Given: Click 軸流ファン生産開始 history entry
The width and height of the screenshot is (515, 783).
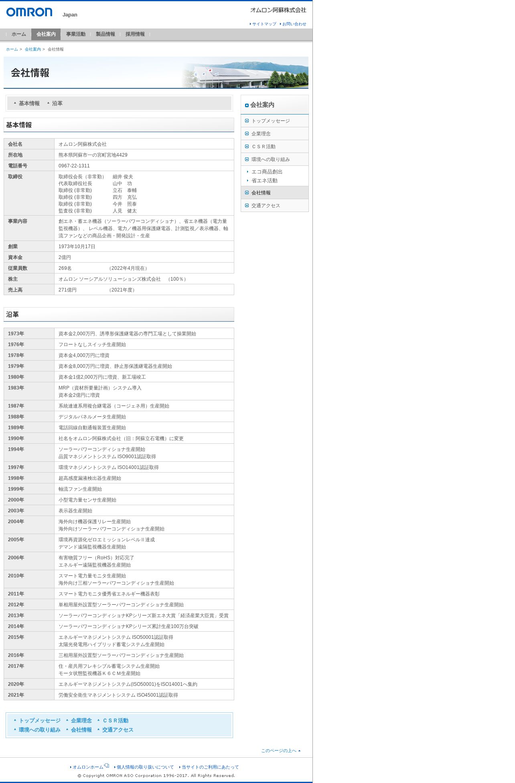Looking at the screenshot, I should pos(80,489).
